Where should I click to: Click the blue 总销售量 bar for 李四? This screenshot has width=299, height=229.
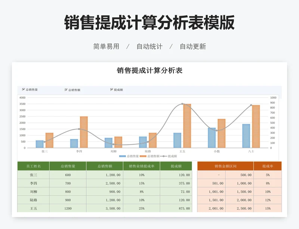(74, 143)
